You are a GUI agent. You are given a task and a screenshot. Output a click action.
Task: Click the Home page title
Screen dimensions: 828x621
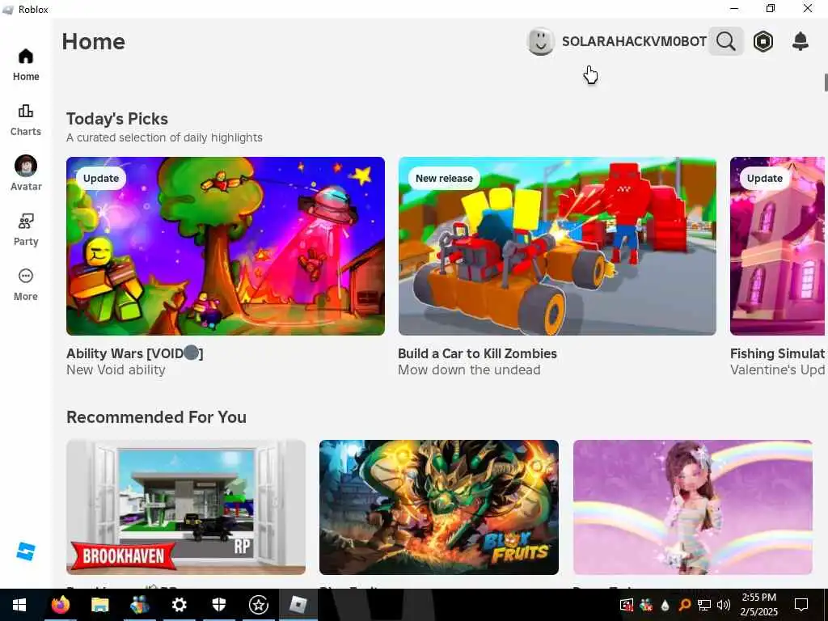(94, 42)
